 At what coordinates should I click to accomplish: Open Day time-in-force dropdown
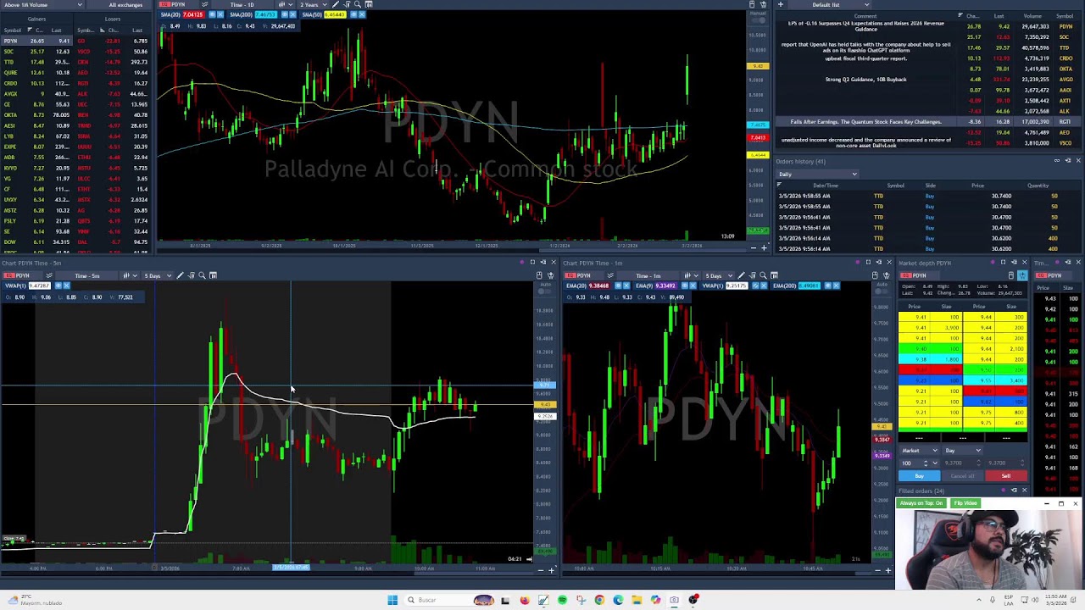962,451
